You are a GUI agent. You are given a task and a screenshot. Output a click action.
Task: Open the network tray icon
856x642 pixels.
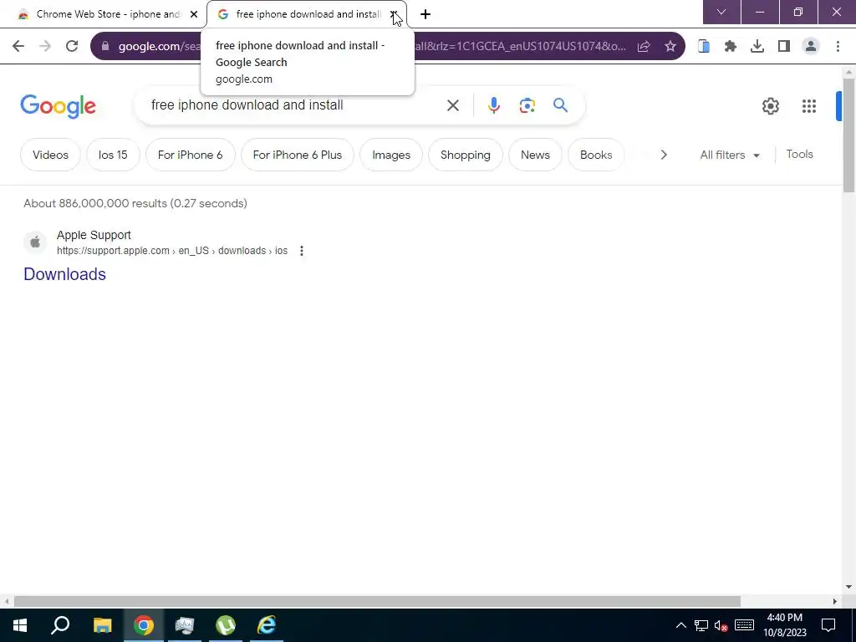point(701,625)
